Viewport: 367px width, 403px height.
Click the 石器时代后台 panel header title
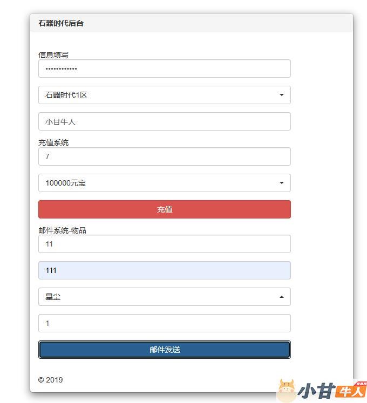click(x=61, y=23)
